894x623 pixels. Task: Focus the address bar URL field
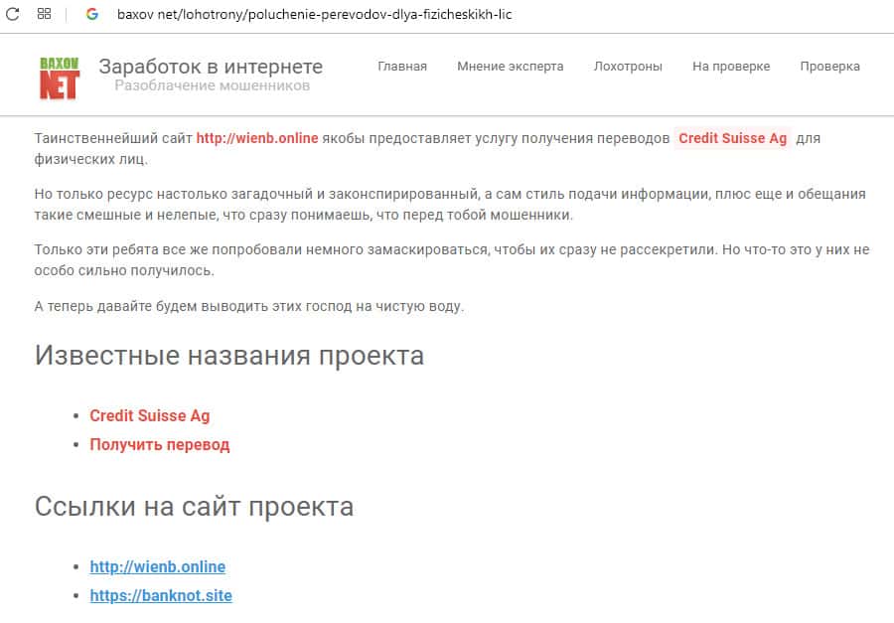click(x=314, y=14)
